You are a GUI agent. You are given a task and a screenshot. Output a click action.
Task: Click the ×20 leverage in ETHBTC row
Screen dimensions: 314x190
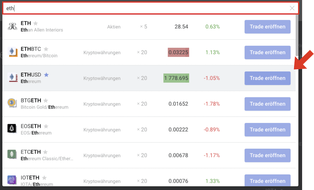[x=142, y=52]
